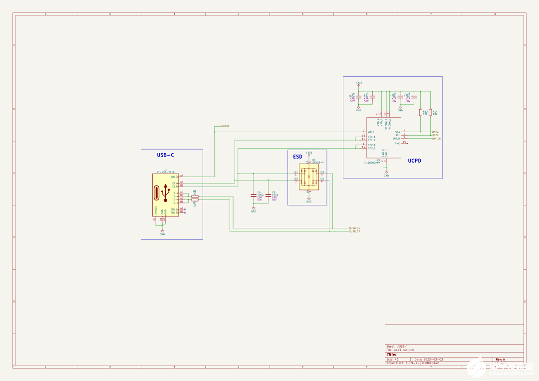Click the Size: A3 field

tap(392, 360)
